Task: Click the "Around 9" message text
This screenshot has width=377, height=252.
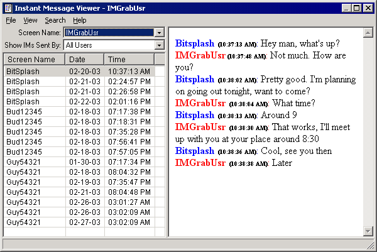Action: [279, 115]
